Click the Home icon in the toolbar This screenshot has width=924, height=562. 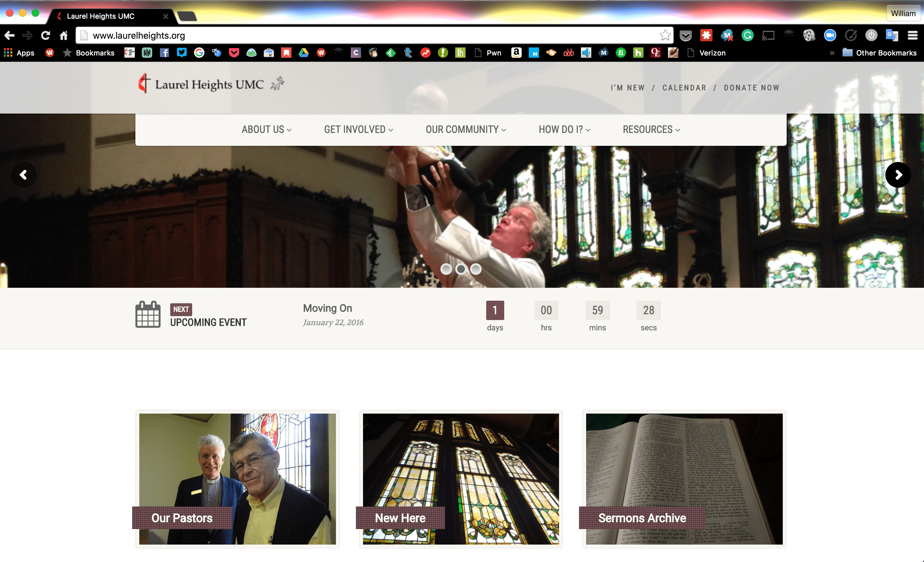pos(64,35)
